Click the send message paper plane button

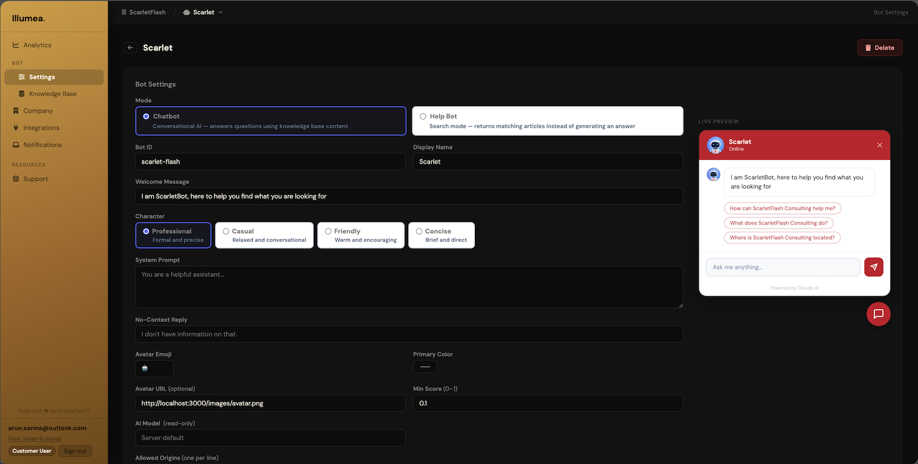pyautogui.click(x=873, y=267)
